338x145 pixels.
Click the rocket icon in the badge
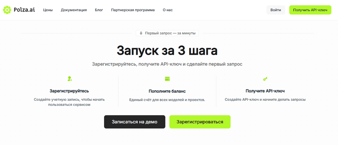pyautogui.click(x=141, y=33)
